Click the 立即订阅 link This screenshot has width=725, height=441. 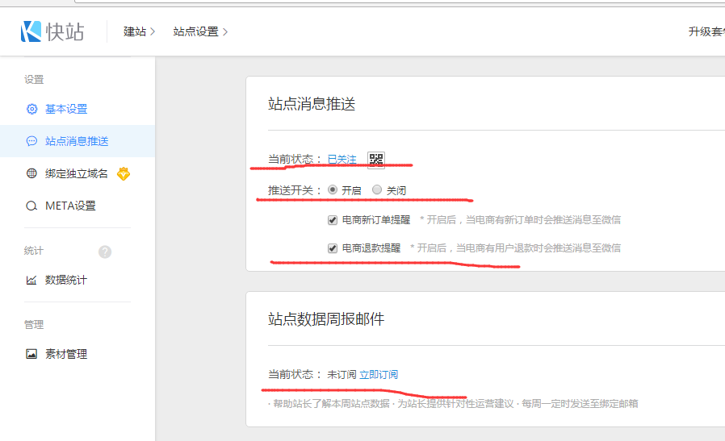pyautogui.click(x=379, y=375)
